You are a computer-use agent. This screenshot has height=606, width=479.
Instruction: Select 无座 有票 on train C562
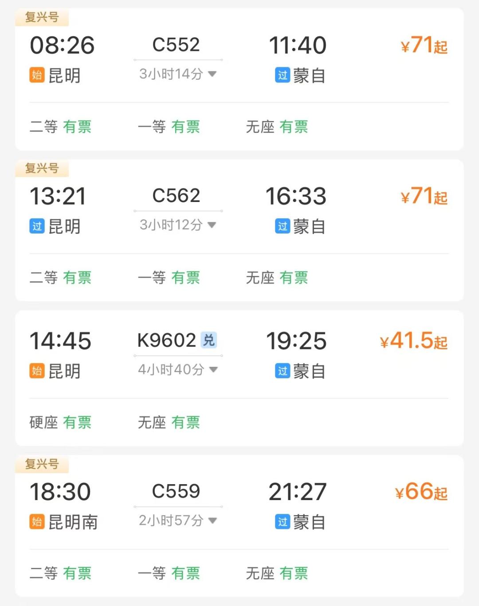tap(277, 278)
